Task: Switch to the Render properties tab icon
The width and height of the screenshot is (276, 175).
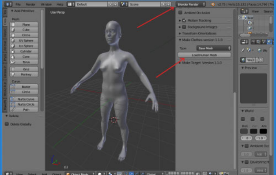Action: (x=253, y=42)
